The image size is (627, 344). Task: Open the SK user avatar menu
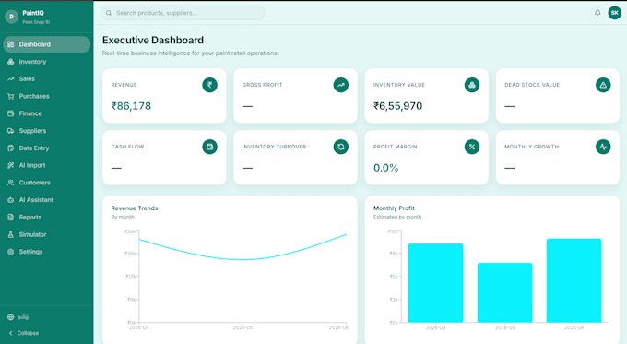coord(615,13)
